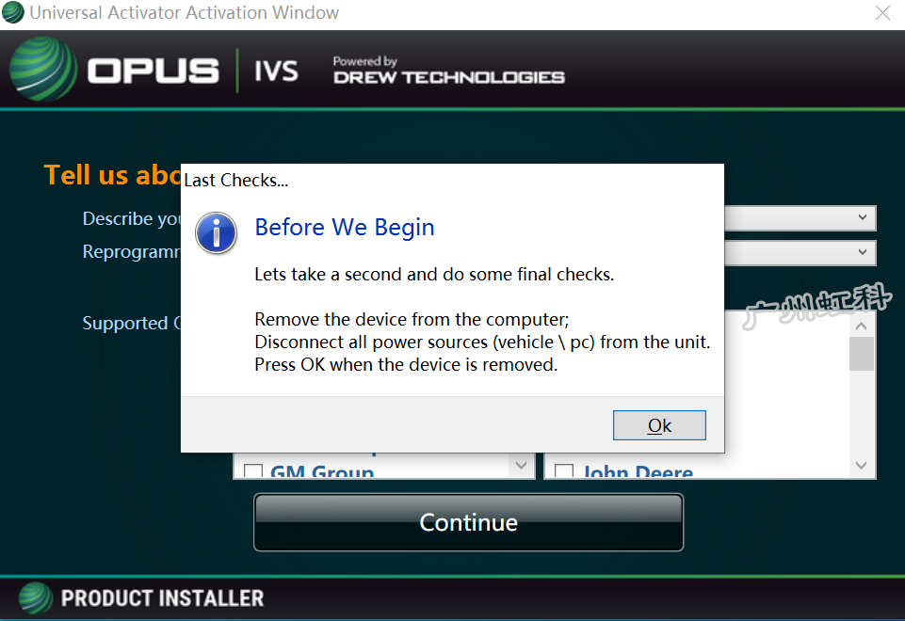Click the Last Checks dialog title

pyautogui.click(x=236, y=181)
